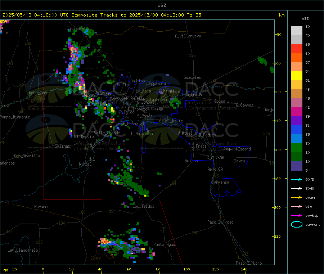Click the Cda_Amarilla location label
Viewport: 324px width, 274px height.
pyautogui.click(x=27, y=156)
